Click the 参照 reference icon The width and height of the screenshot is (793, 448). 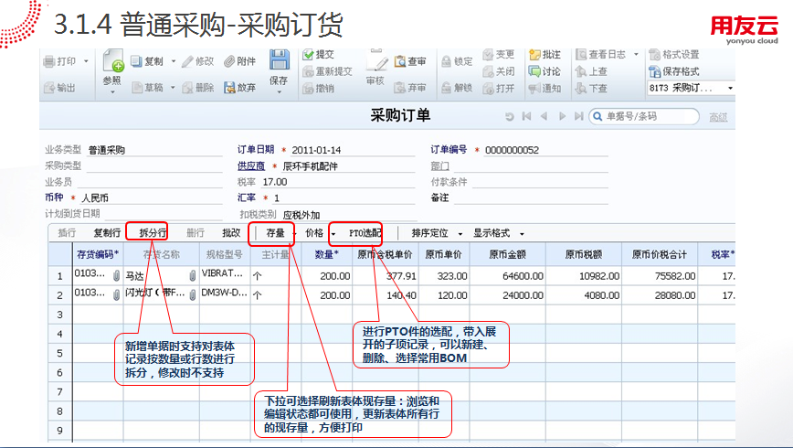(112, 61)
